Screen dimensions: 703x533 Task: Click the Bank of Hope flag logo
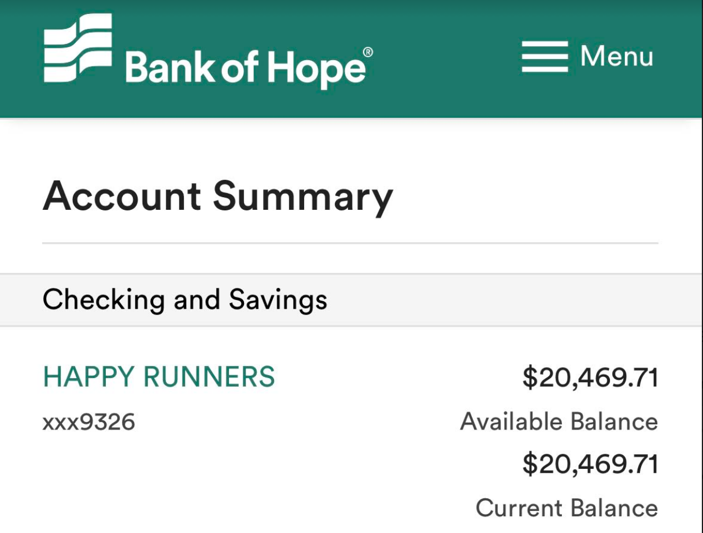point(77,49)
